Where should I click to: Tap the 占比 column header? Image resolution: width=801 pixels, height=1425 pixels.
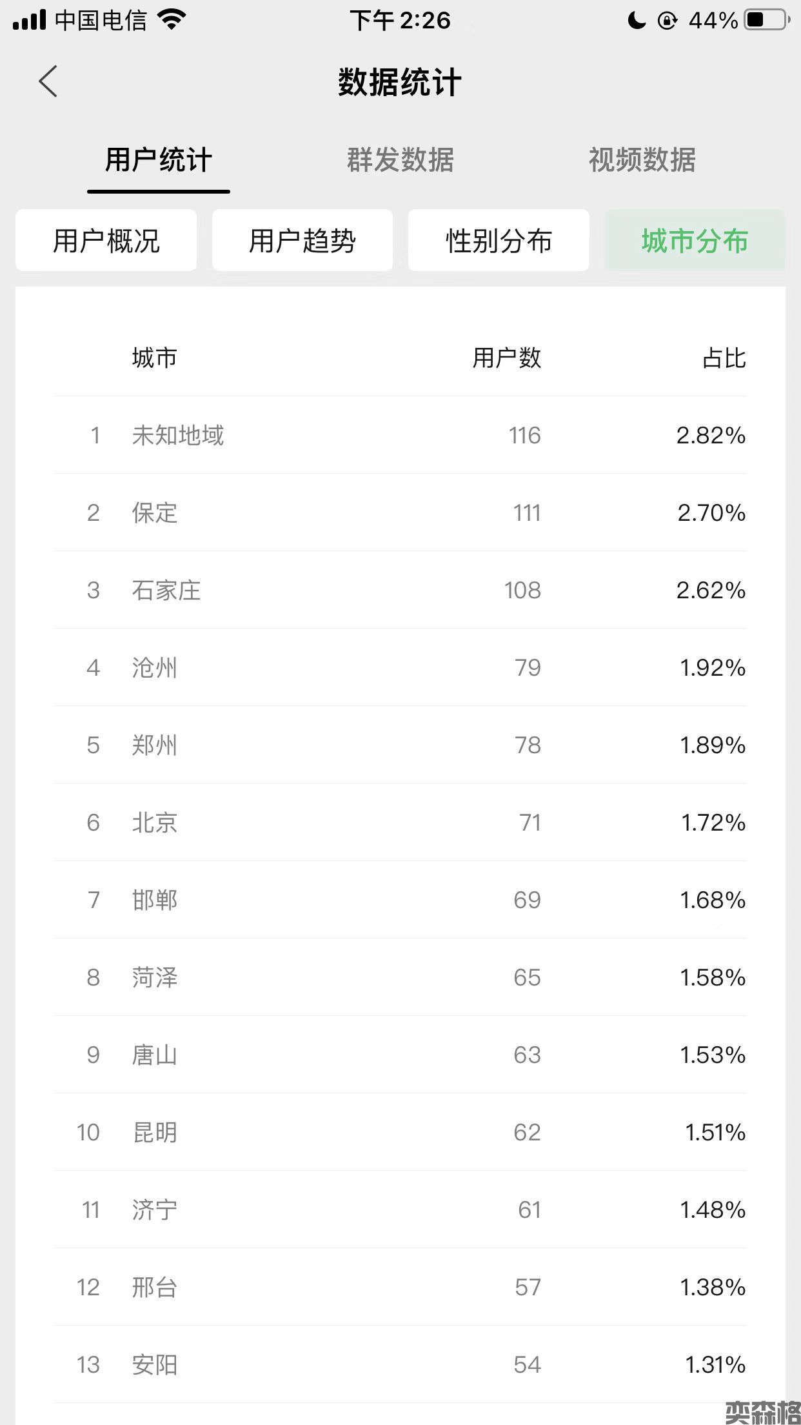pos(724,358)
